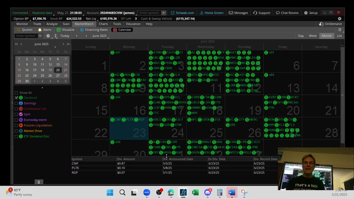Click the calendar Enter symbol field
Screen dimensions: 354x199
click(x=26, y=36)
